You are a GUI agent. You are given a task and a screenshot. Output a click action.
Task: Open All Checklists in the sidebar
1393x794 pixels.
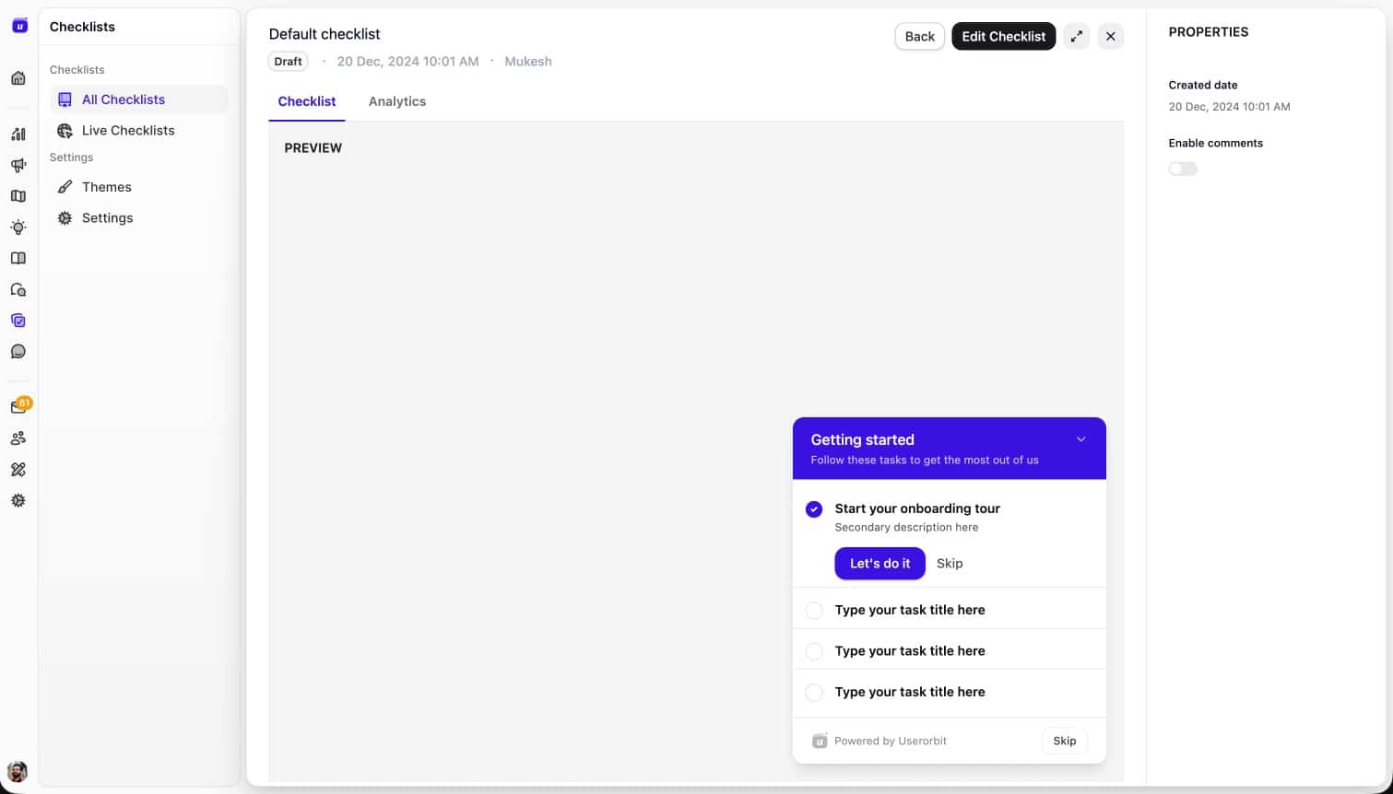[x=123, y=99]
